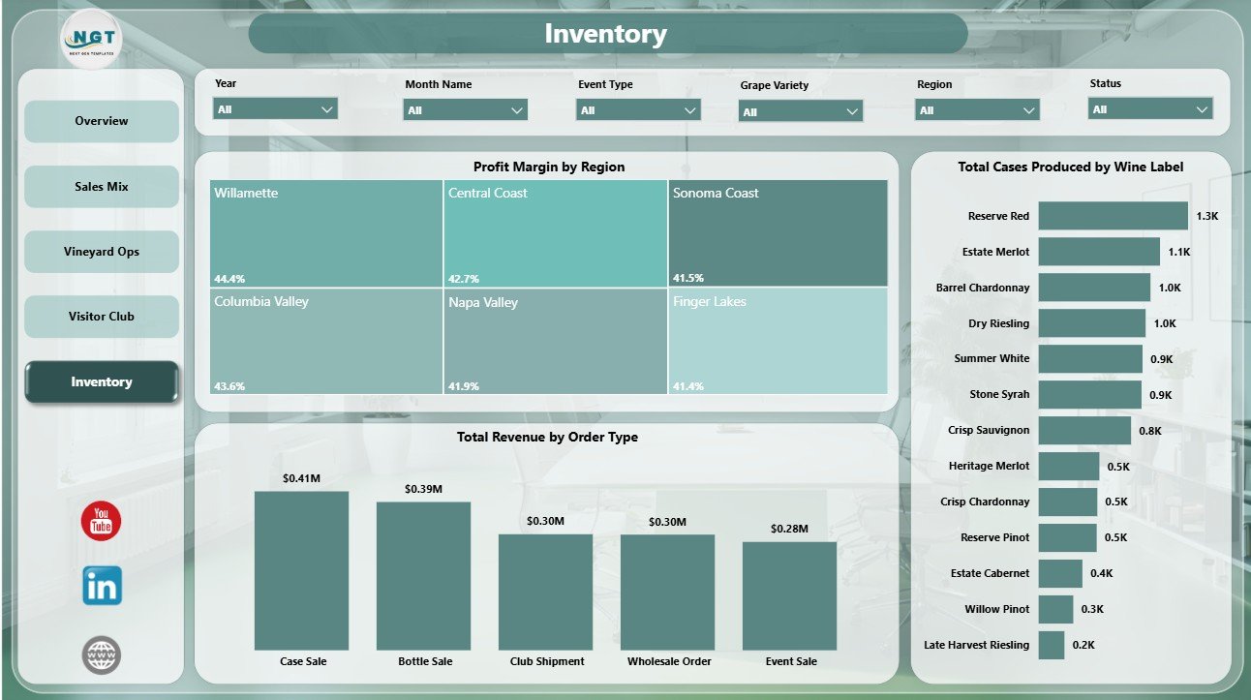Click the Dry Riesling cases bar

coord(1092,323)
